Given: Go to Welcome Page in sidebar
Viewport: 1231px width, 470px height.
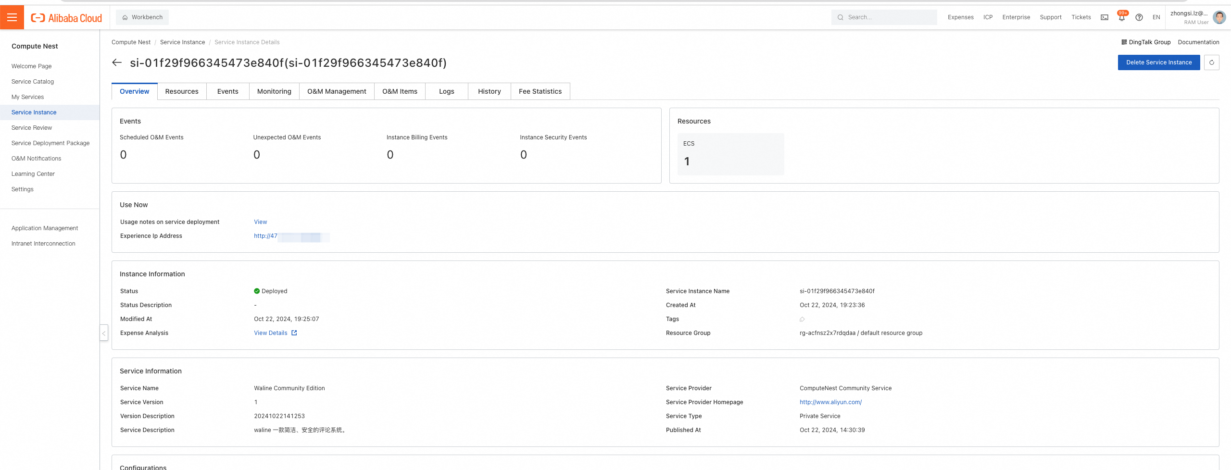Looking at the screenshot, I should coord(32,66).
